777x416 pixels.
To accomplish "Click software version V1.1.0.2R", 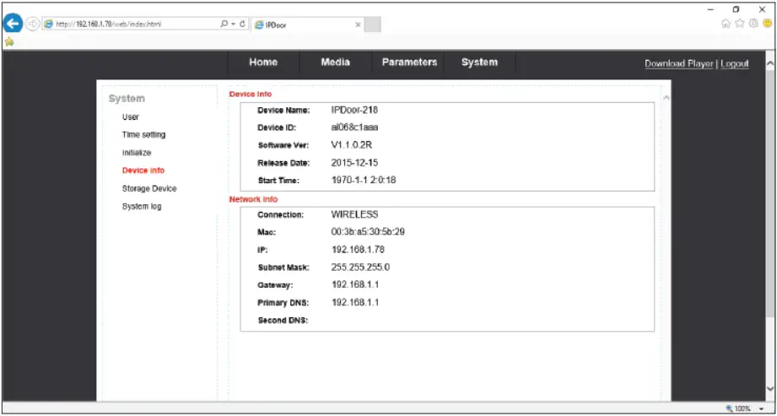I will pos(351,145).
